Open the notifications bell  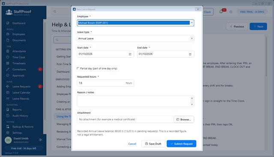221,12
